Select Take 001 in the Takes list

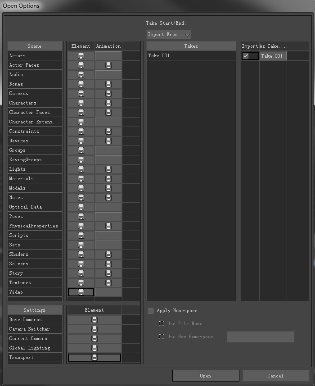point(191,56)
